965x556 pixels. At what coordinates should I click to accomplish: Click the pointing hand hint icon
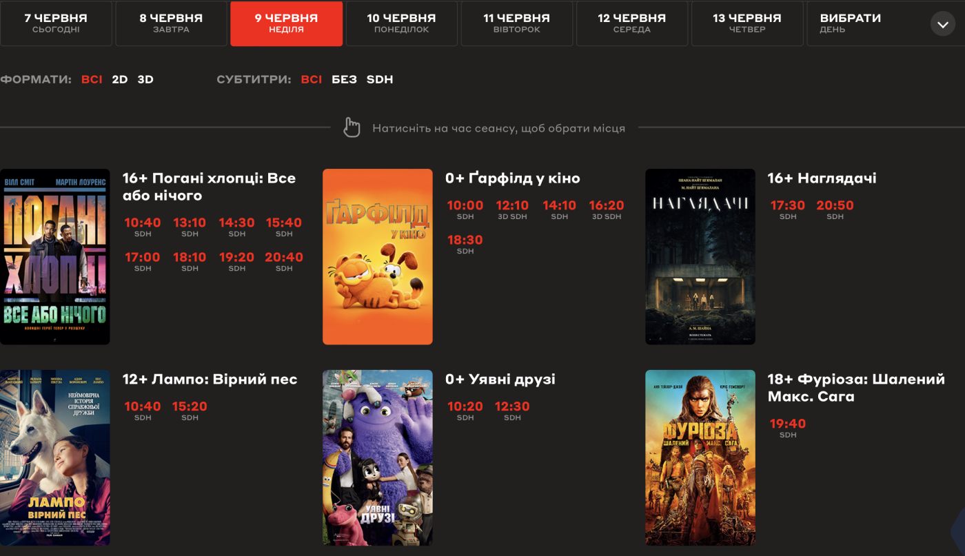pyautogui.click(x=352, y=127)
